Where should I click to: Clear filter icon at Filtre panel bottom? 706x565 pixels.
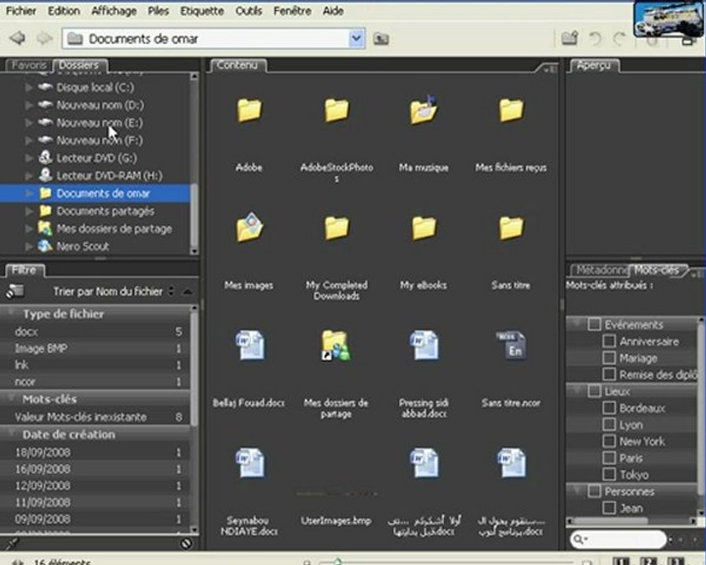point(186,544)
